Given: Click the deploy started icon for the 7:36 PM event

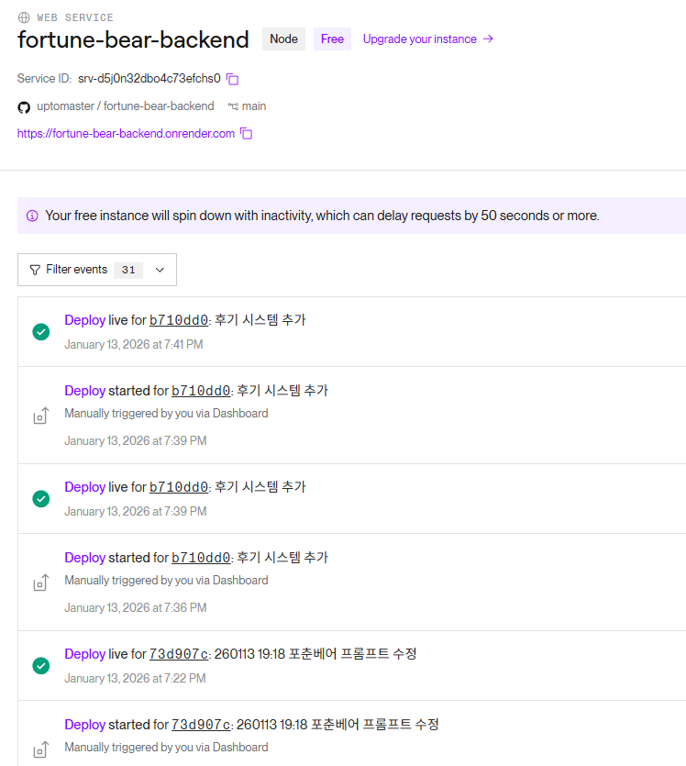Looking at the screenshot, I should click(40, 583).
